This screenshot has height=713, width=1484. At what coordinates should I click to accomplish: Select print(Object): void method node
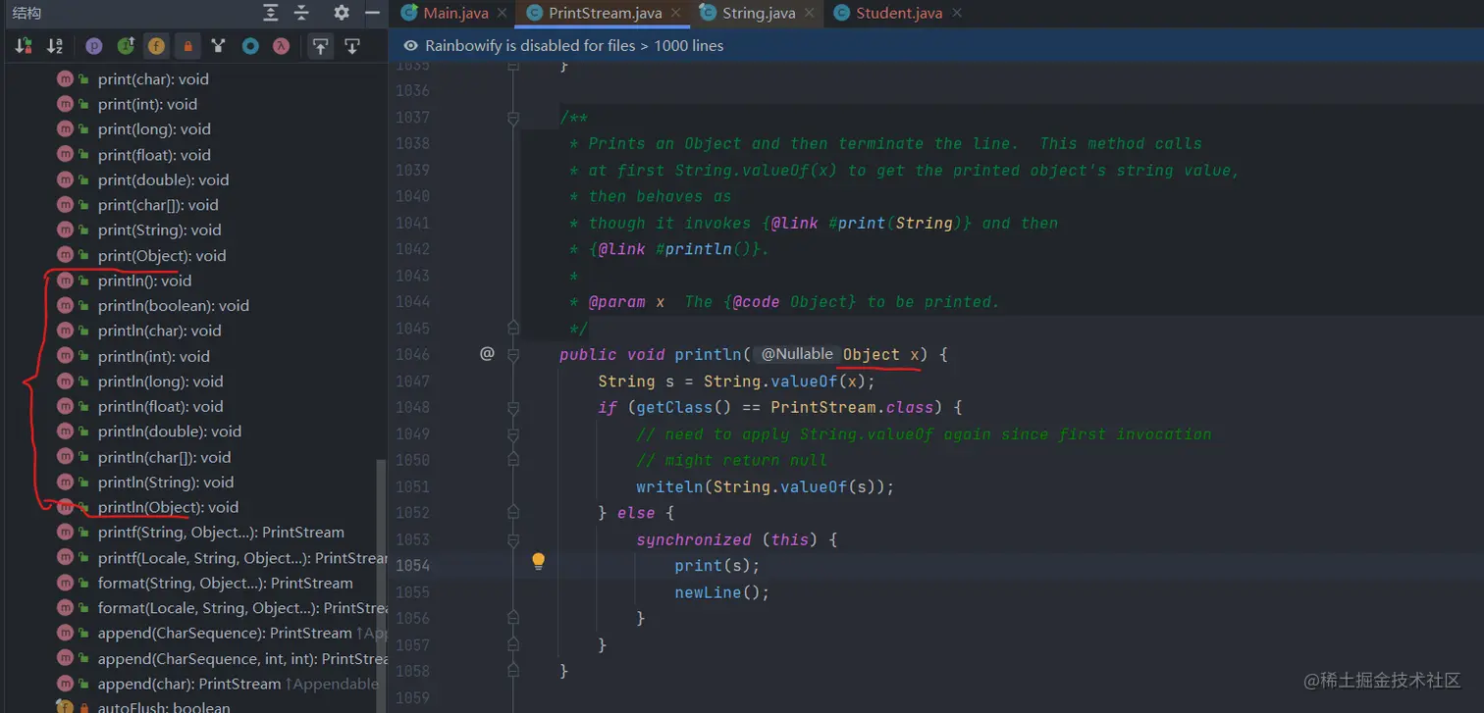pos(162,256)
